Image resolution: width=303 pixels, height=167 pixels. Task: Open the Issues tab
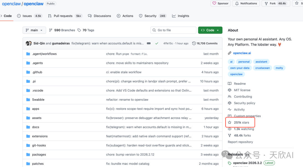[27, 16]
